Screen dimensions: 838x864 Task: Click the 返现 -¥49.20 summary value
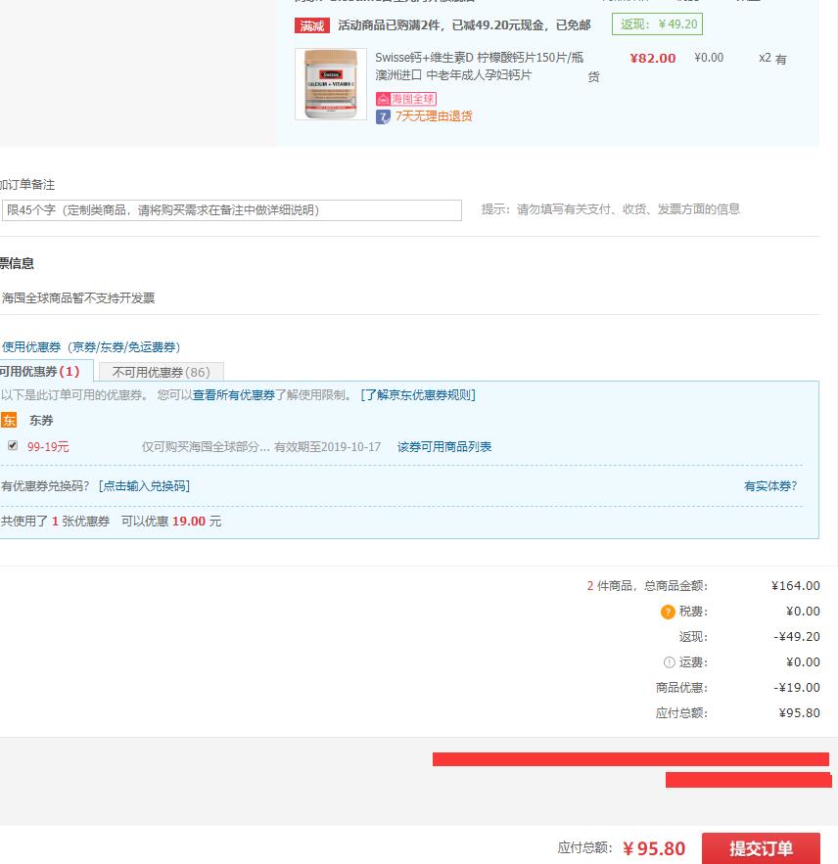pos(797,637)
